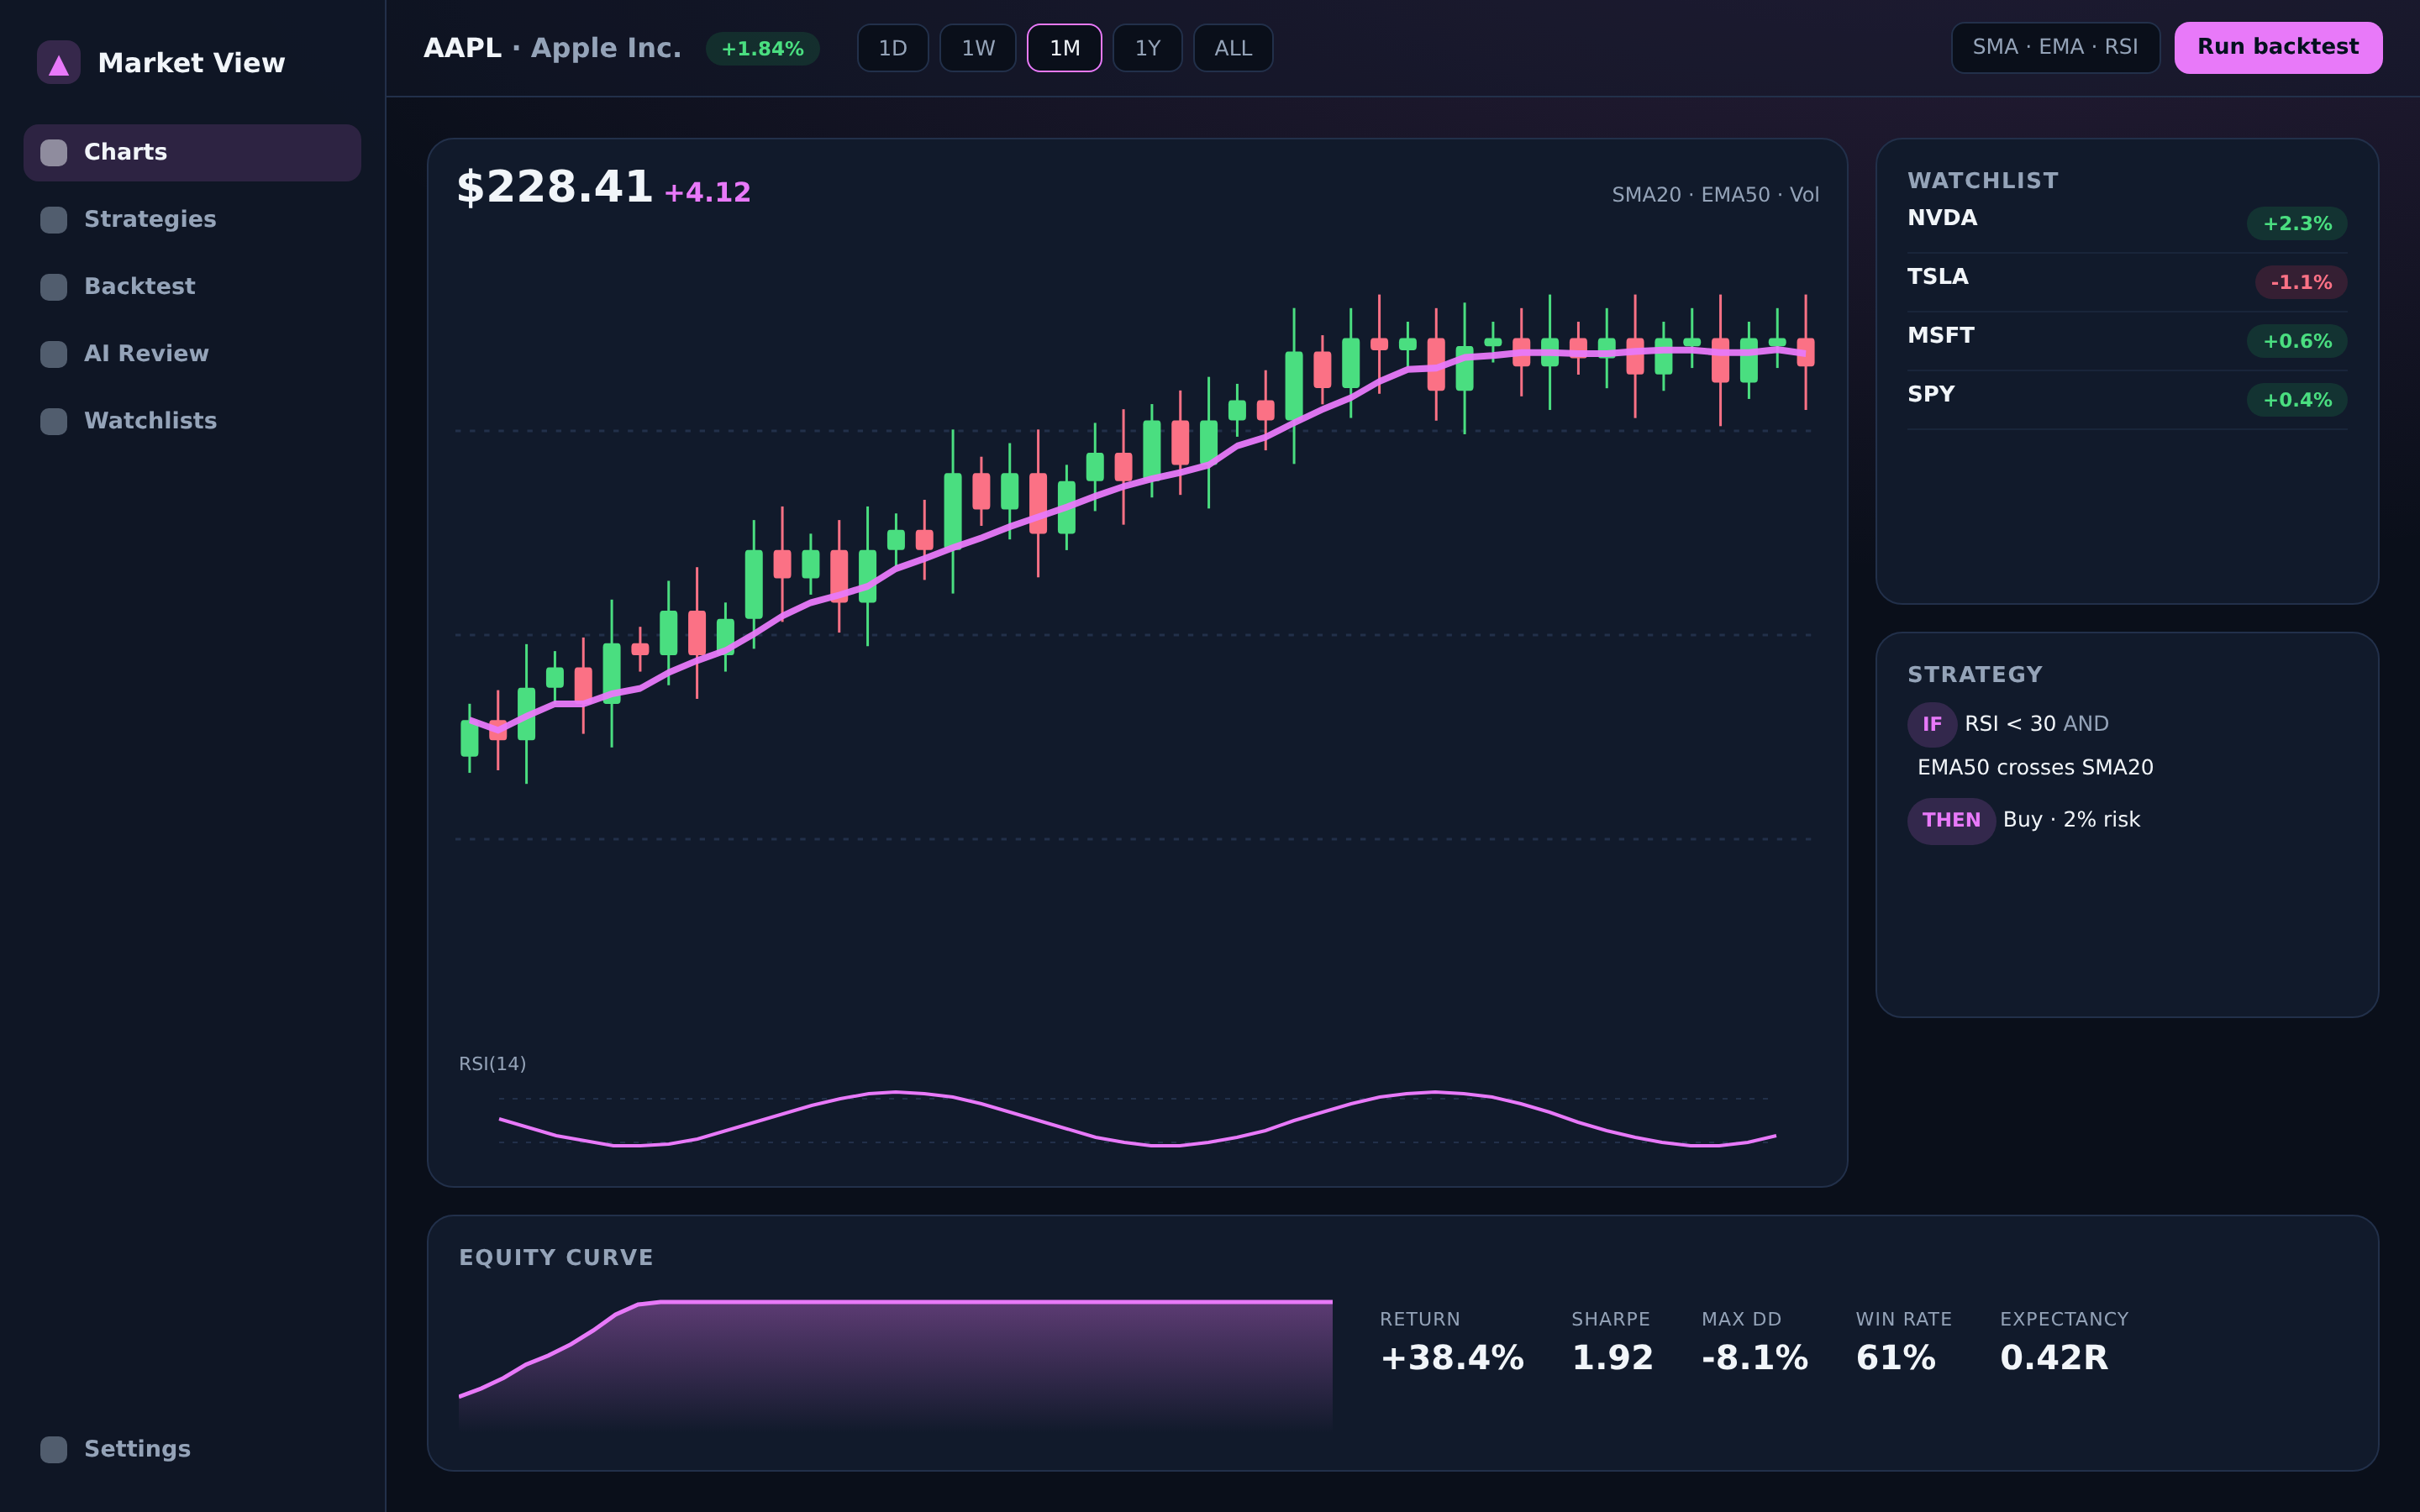Click the EQUITY CURVE heading
This screenshot has height=1512, width=2420.
[556, 1258]
